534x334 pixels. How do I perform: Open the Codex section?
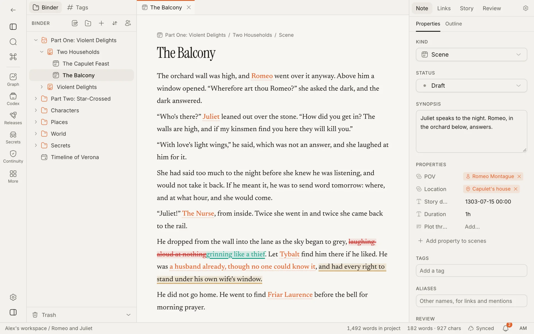click(x=13, y=99)
